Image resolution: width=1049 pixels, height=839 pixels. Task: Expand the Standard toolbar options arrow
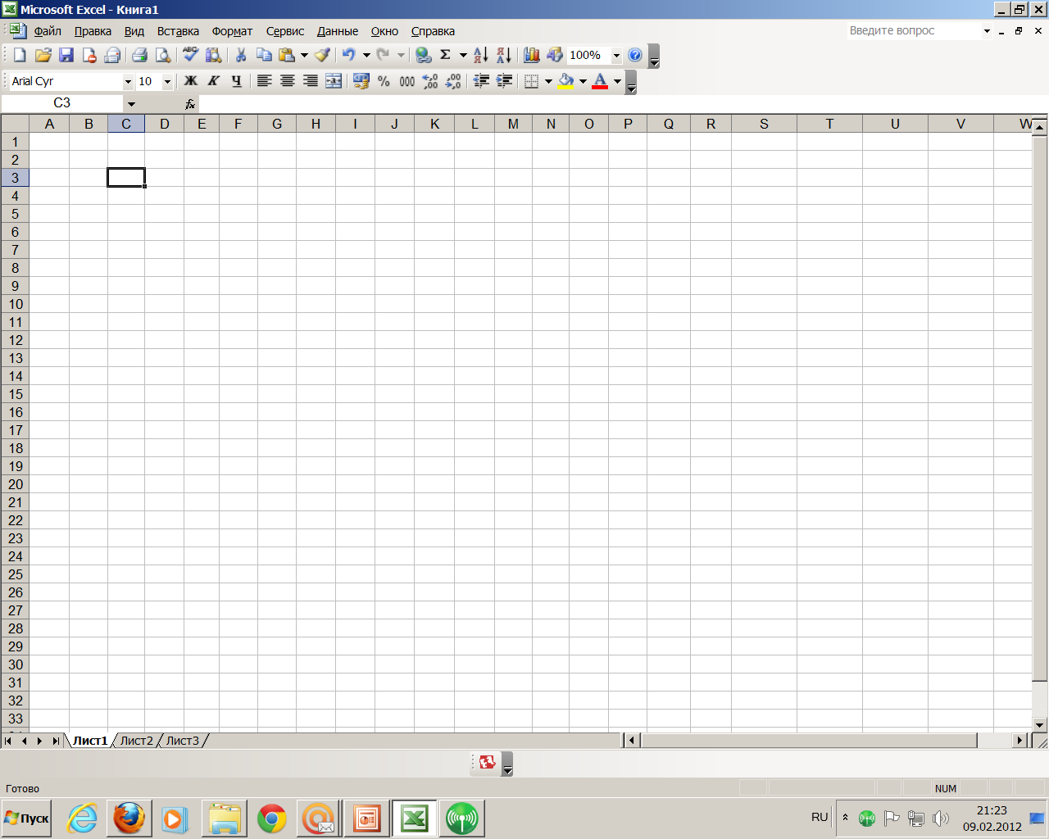(654, 56)
